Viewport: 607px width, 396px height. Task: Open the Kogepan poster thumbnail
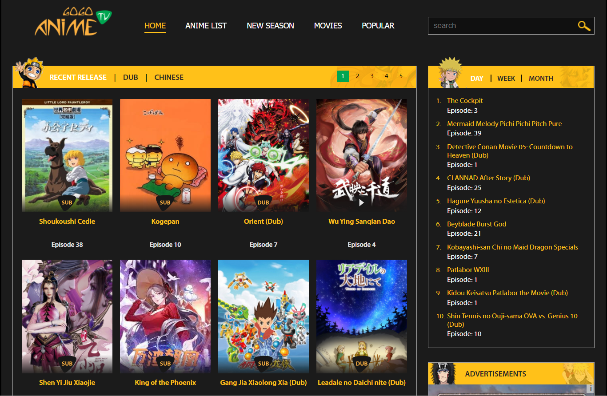coord(165,155)
